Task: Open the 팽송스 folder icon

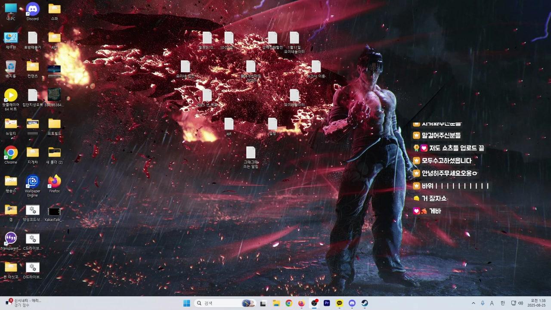Action: coord(11,184)
